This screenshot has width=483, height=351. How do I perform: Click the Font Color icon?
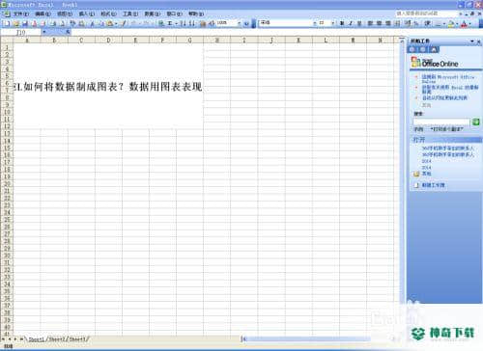pyautogui.click(x=464, y=23)
